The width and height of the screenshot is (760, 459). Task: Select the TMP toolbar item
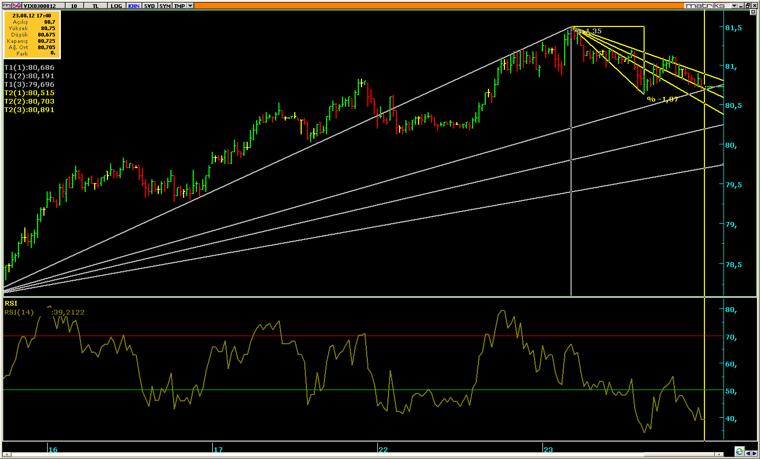(179, 6)
